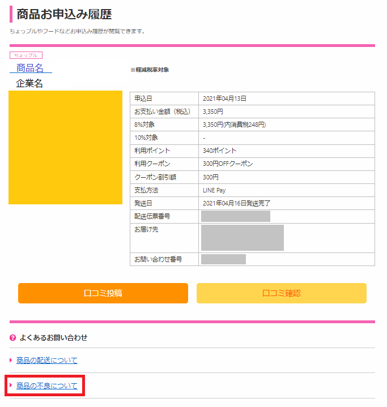Click the 企業名 company name text
Viewport: 387px width, 407px height.
click(x=29, y=83)
